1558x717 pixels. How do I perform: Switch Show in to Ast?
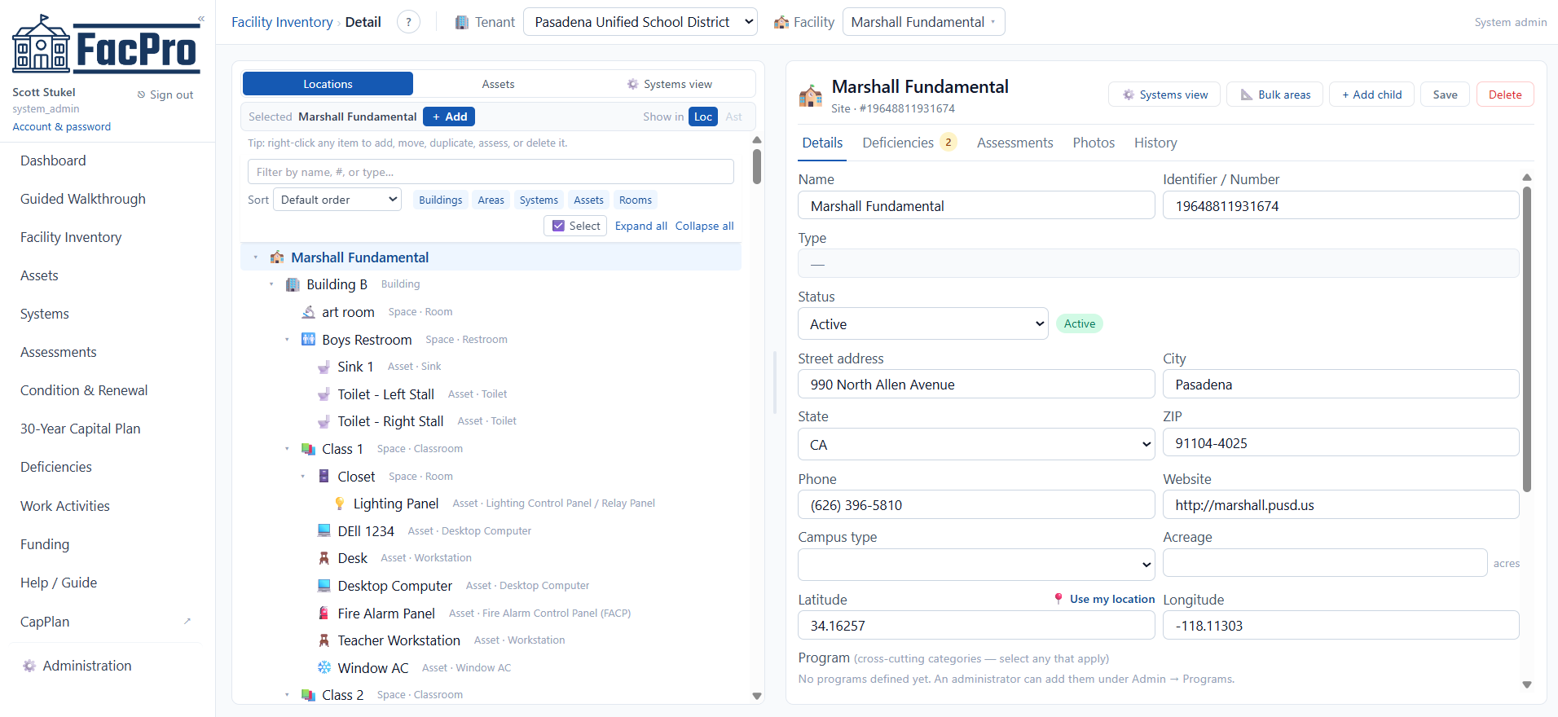(733, 117)
